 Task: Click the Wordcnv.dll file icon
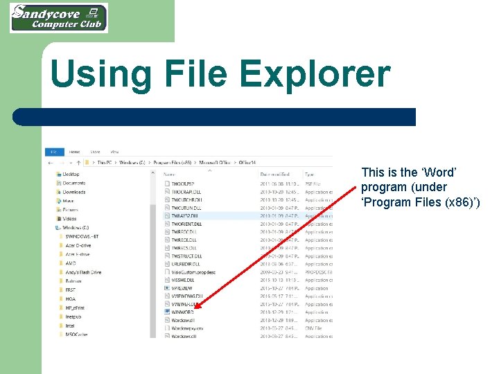[167, 320]
